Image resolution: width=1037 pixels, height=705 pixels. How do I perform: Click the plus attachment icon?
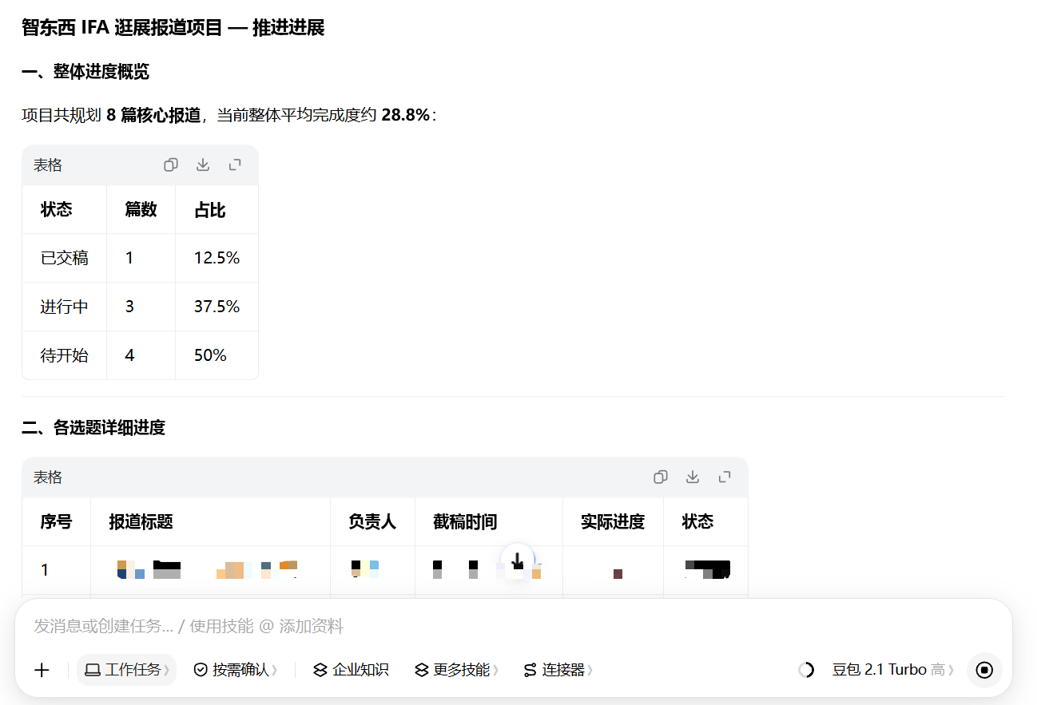42,670
